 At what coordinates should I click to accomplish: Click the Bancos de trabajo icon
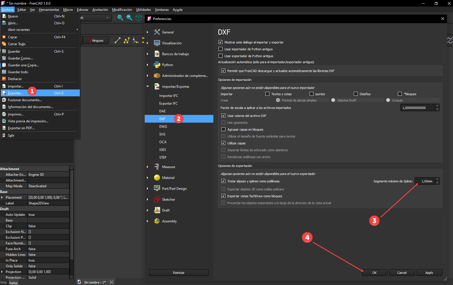(157, 54)
